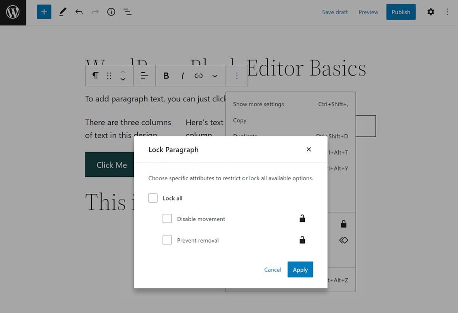Open the block toolbar three-dot options
Screen dimensions: 458x313
pos(237,76)
